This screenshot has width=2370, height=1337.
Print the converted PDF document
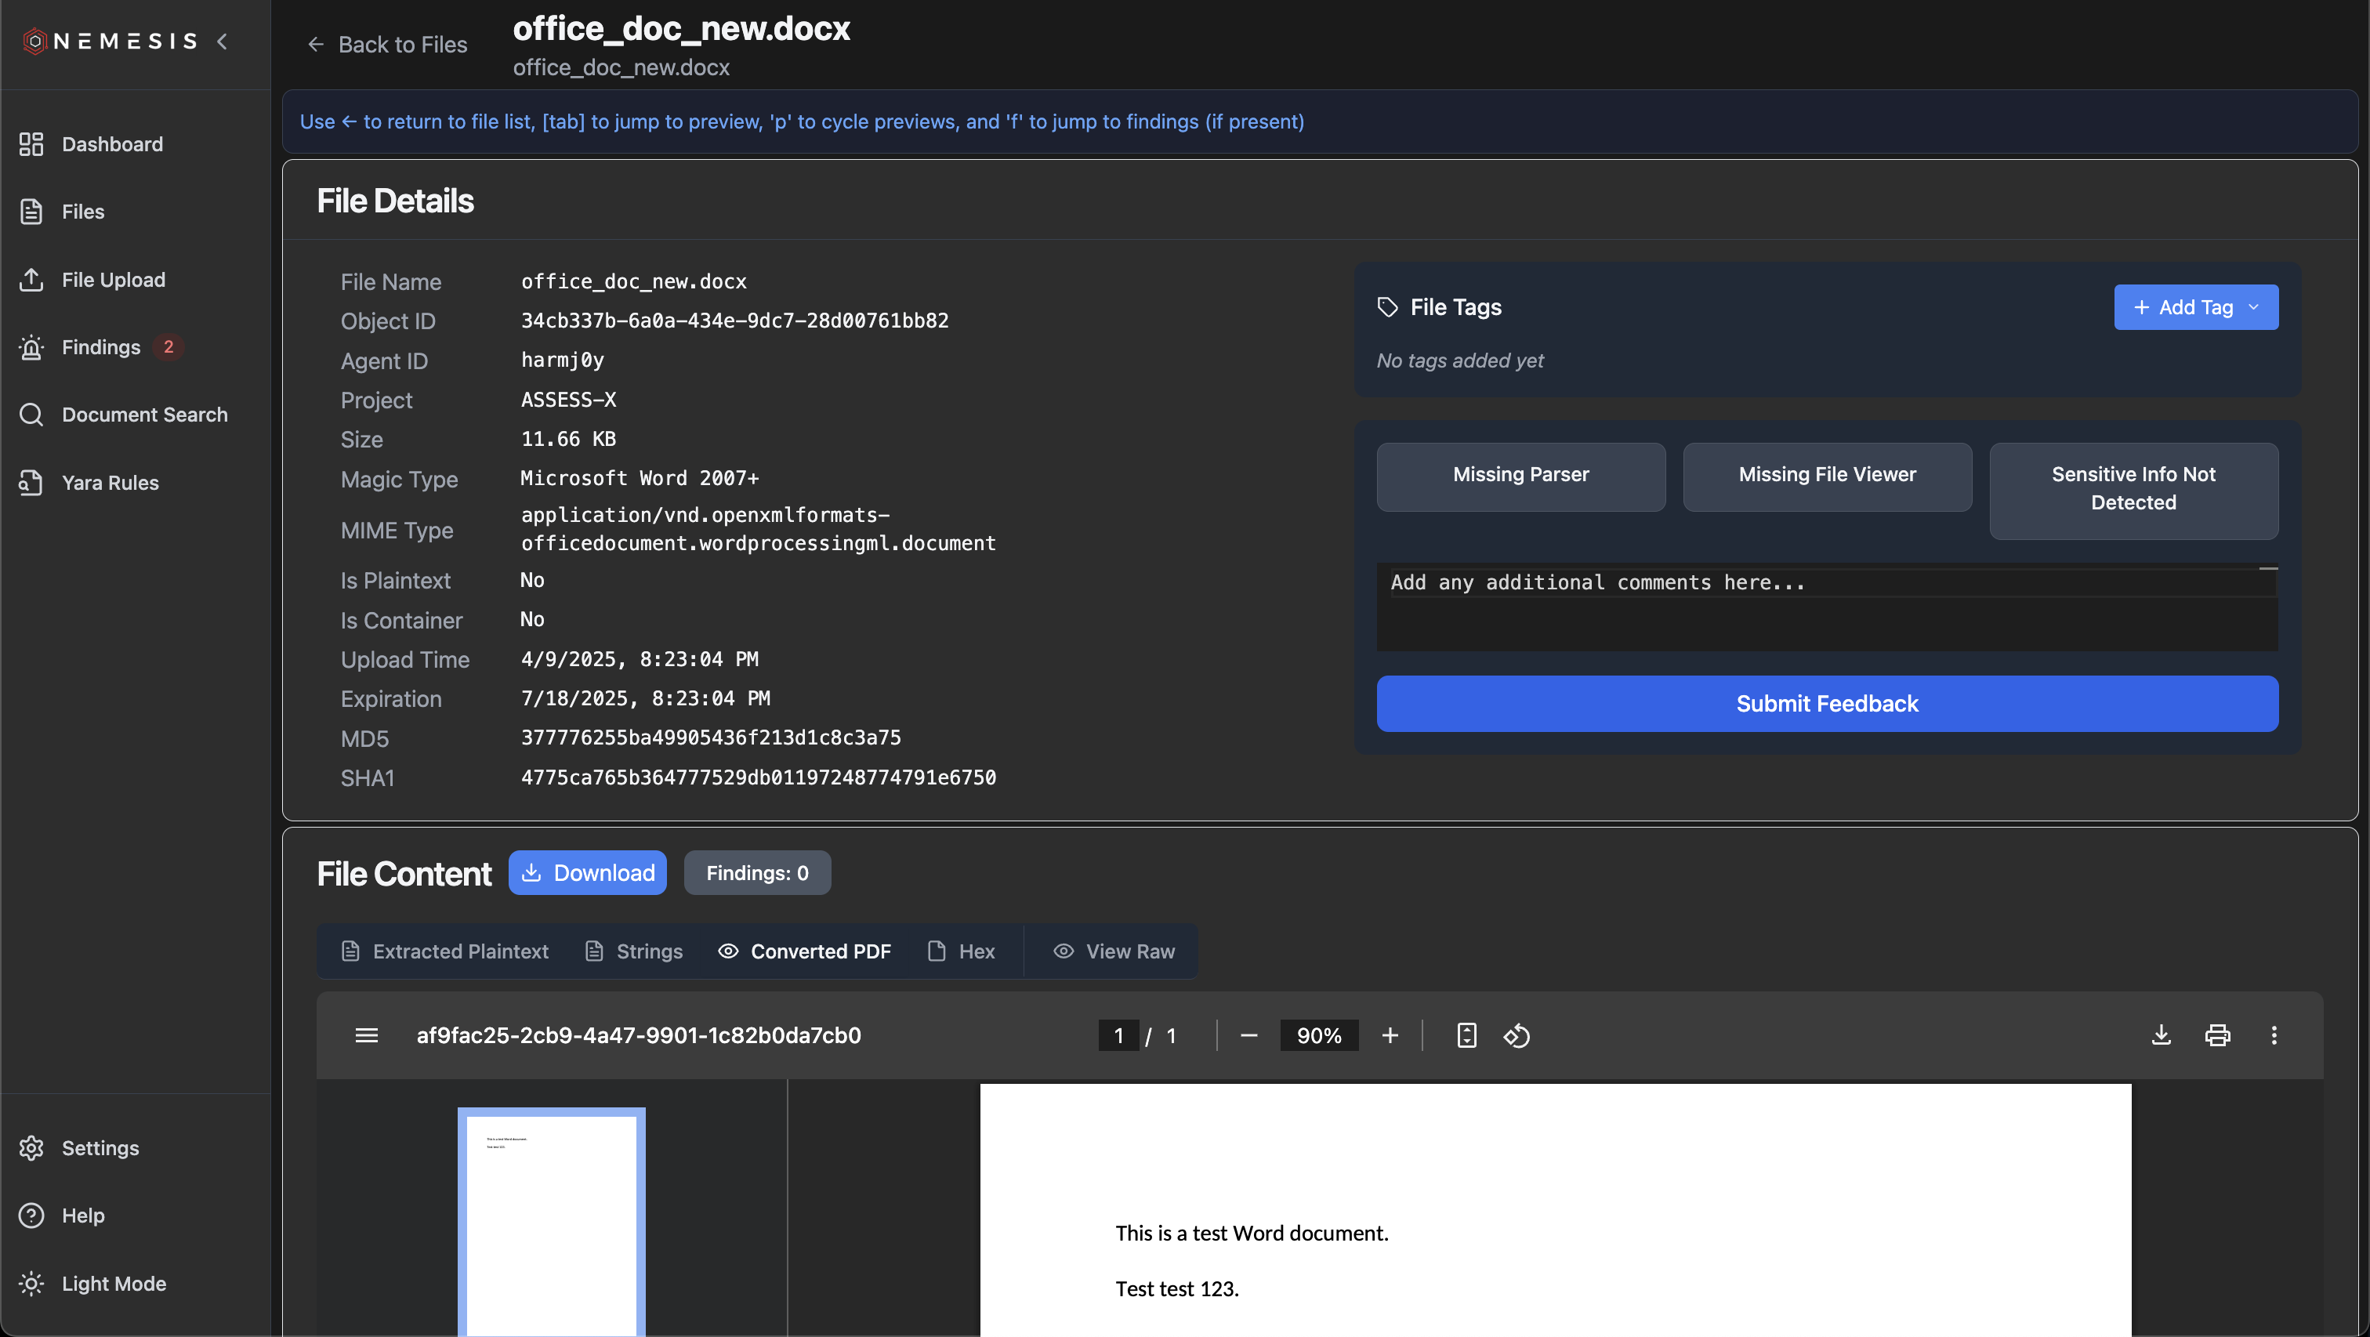point(2218,1035)
